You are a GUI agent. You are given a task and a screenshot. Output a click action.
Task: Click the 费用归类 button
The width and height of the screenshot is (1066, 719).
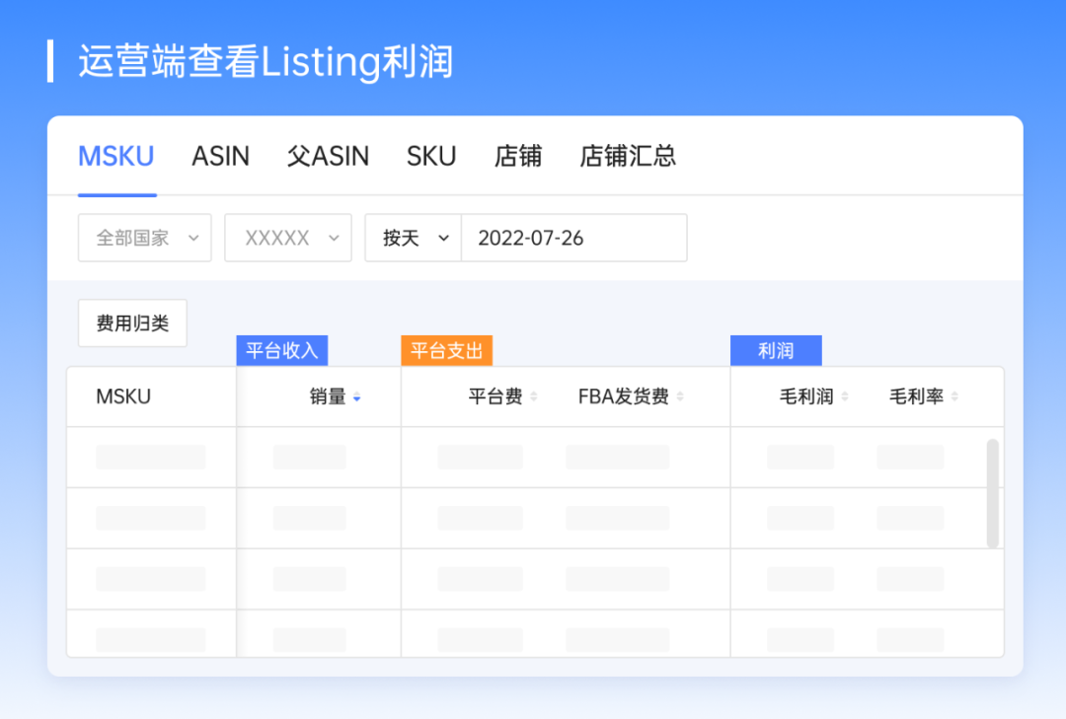132,323
